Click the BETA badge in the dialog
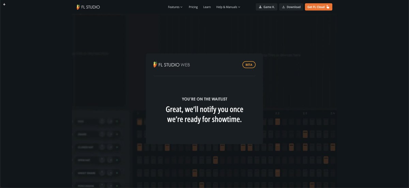This screenshot has height=188, width=409. click(x=249, y=64)
